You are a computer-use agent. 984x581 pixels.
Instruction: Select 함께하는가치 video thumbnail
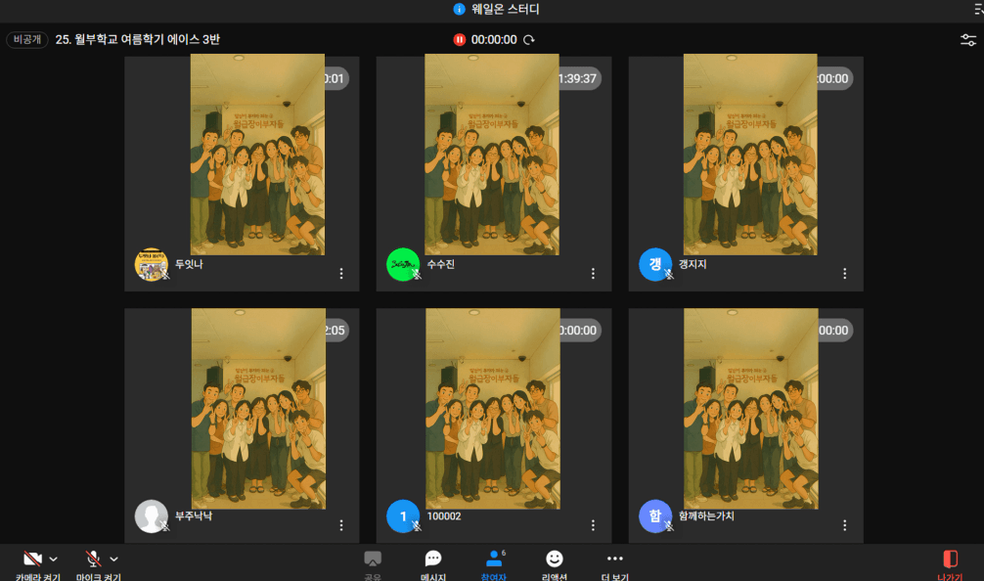click(751, 409)
